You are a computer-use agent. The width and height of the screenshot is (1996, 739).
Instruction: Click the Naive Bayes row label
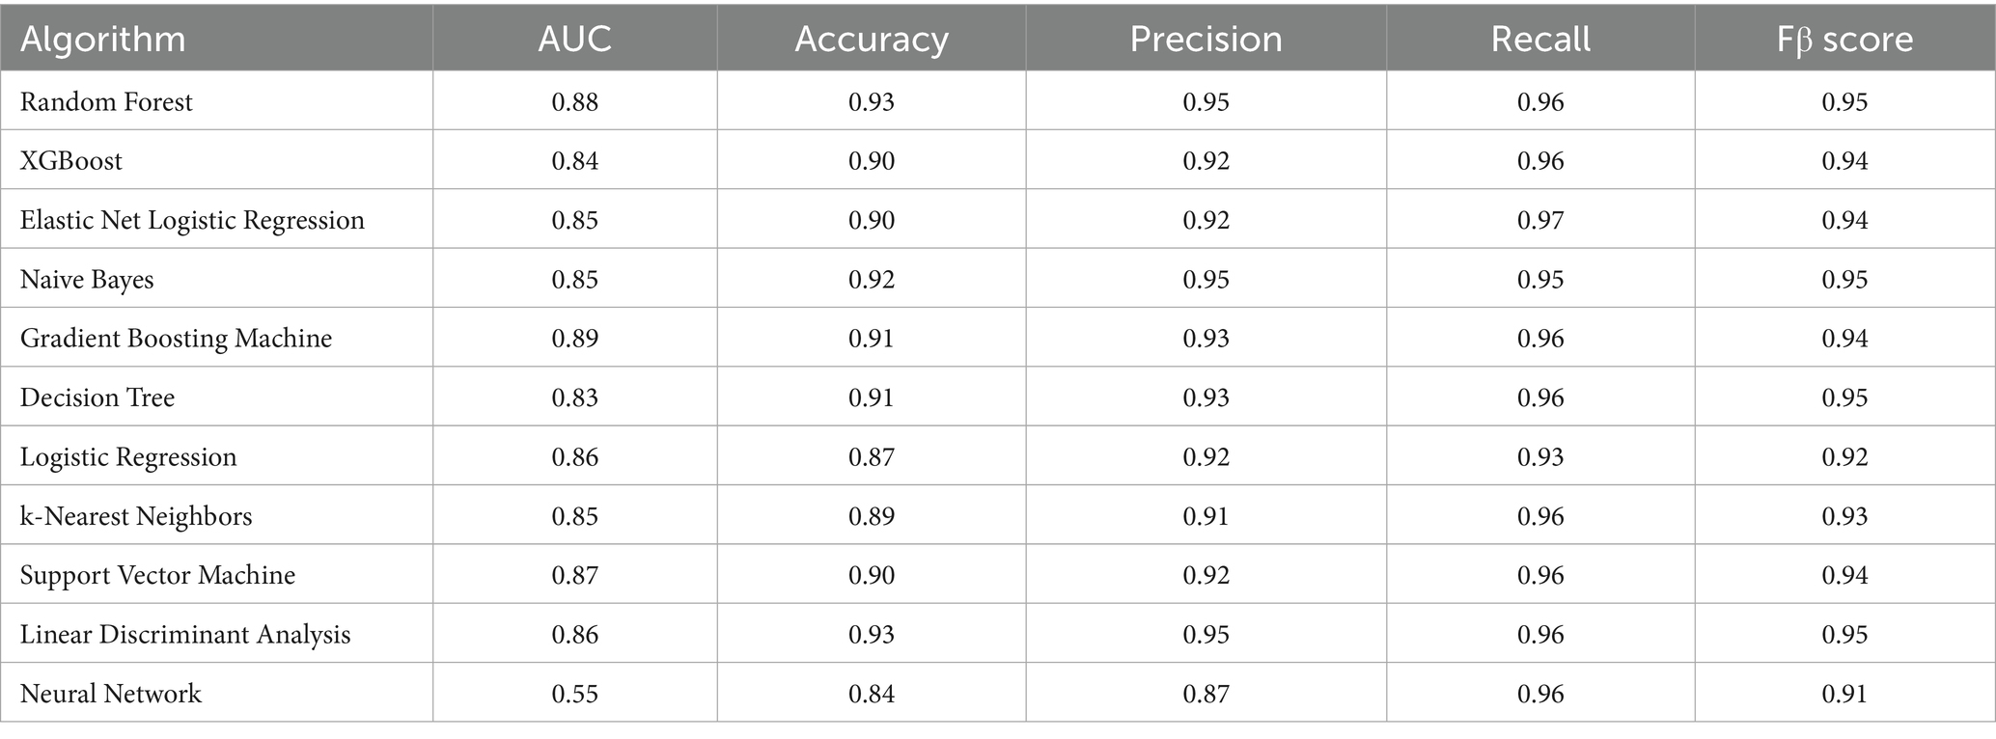87,280
